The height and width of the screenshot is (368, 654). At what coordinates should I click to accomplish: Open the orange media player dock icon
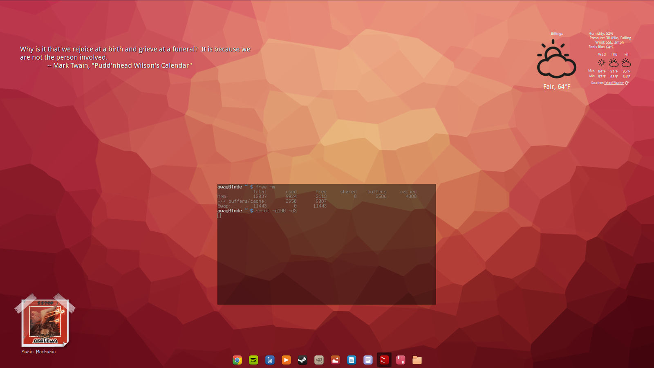pyautogui.click(x=286, y=360)
